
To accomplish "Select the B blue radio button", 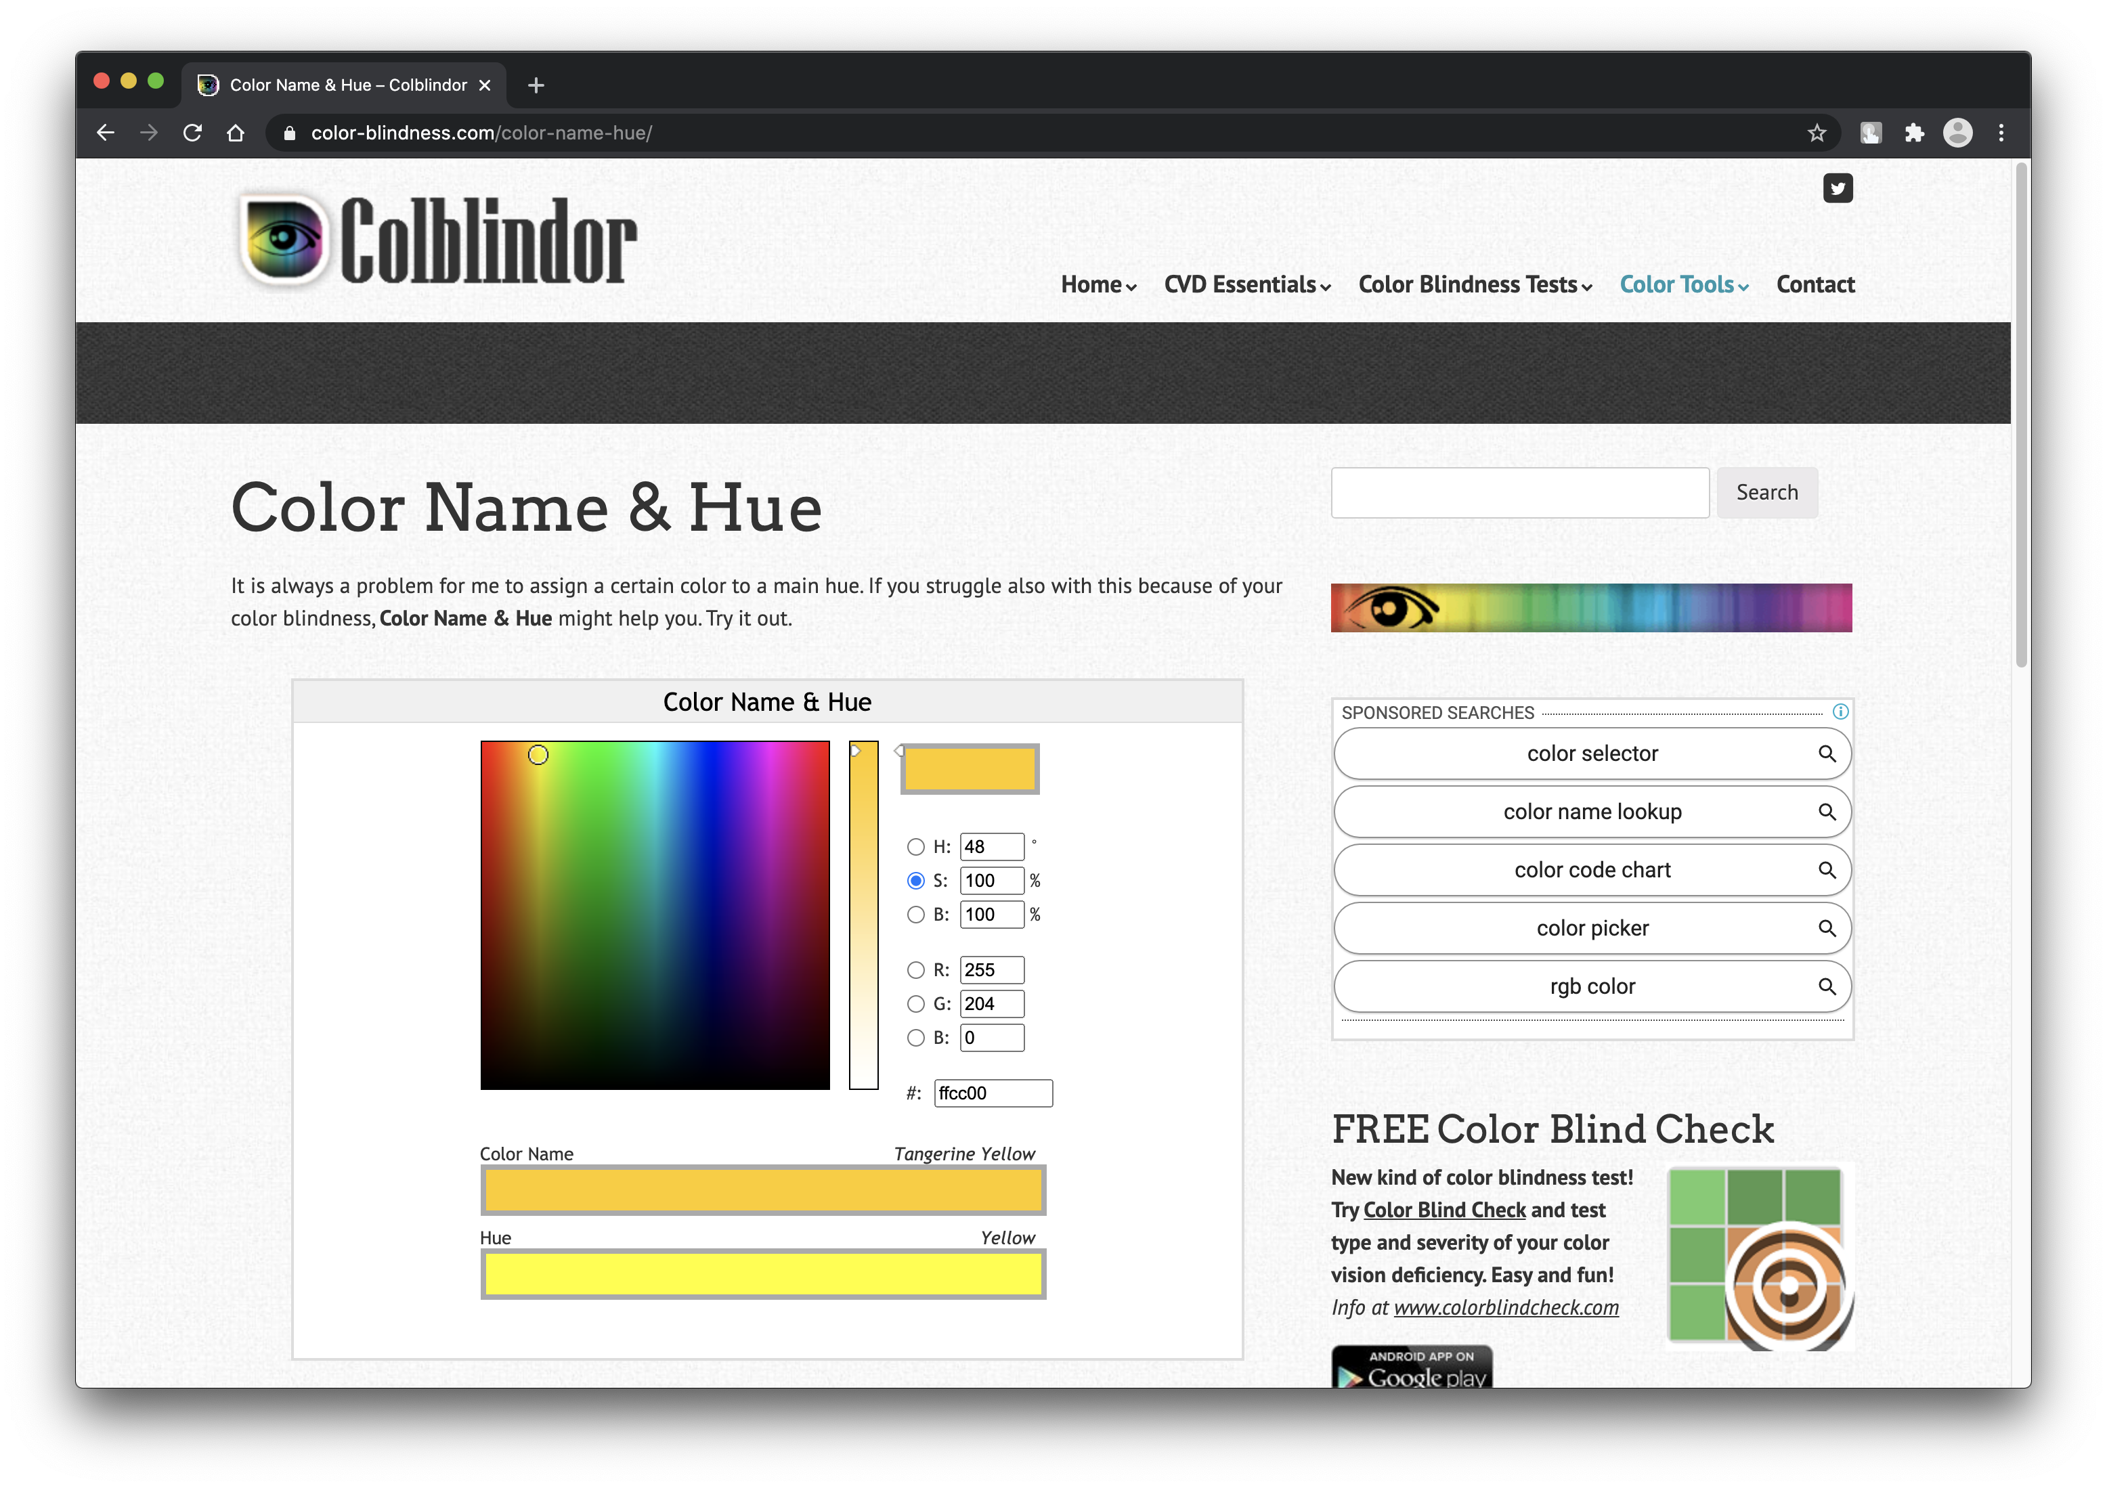I will click(915, 1038).
